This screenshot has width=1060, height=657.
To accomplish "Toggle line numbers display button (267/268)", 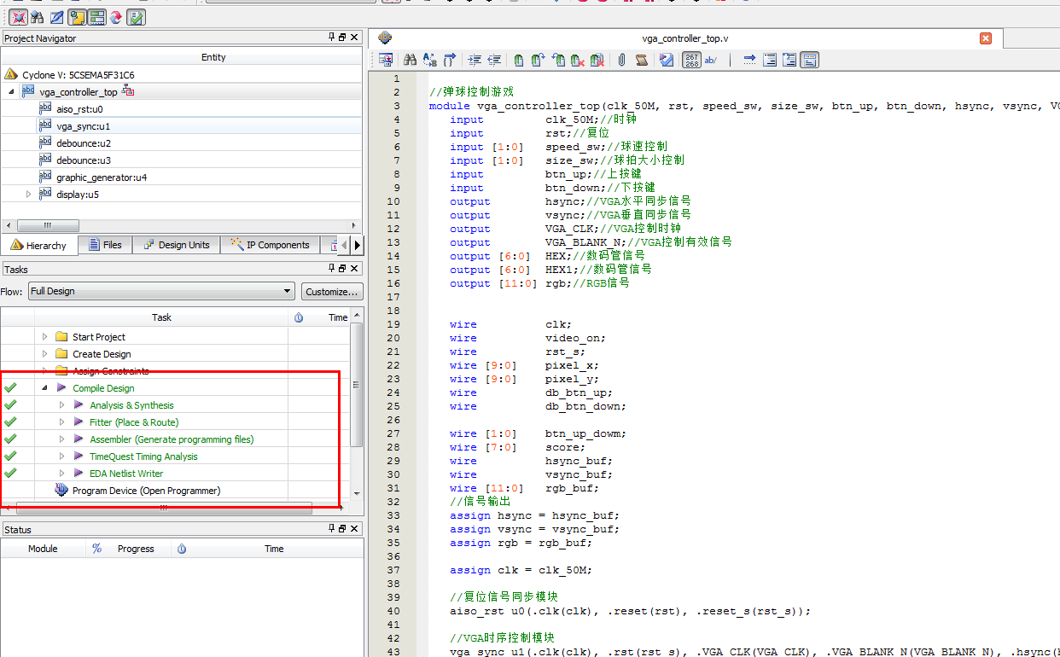I will (x=690, y=60).
